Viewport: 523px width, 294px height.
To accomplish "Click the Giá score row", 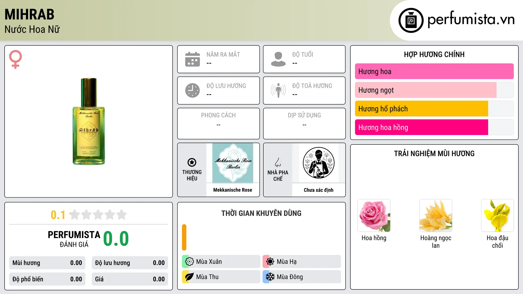I will pos(130,279).
